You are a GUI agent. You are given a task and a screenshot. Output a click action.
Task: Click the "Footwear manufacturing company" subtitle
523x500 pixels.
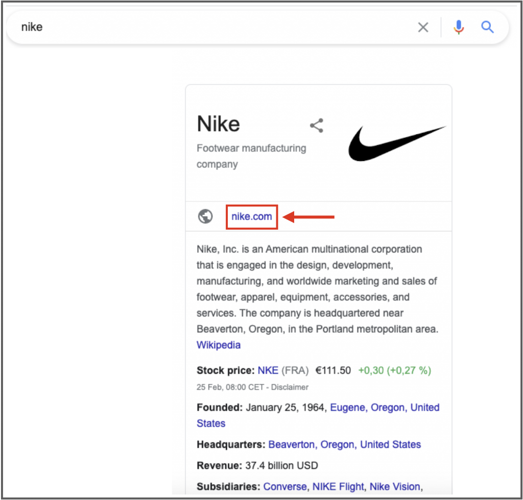click(x=251, y=156)
